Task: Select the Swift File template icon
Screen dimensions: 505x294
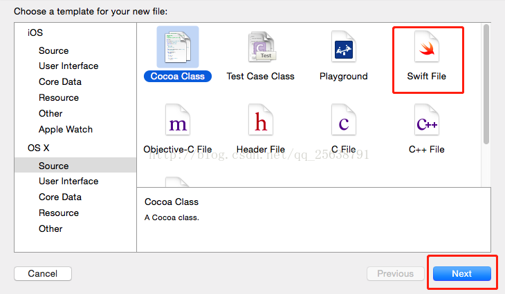Action: click(427, 47)
